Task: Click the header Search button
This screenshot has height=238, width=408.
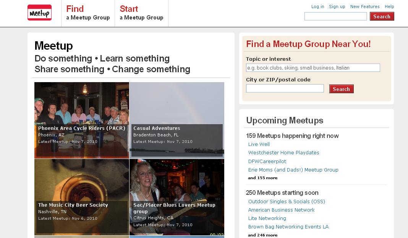Action: click(382, 16)
